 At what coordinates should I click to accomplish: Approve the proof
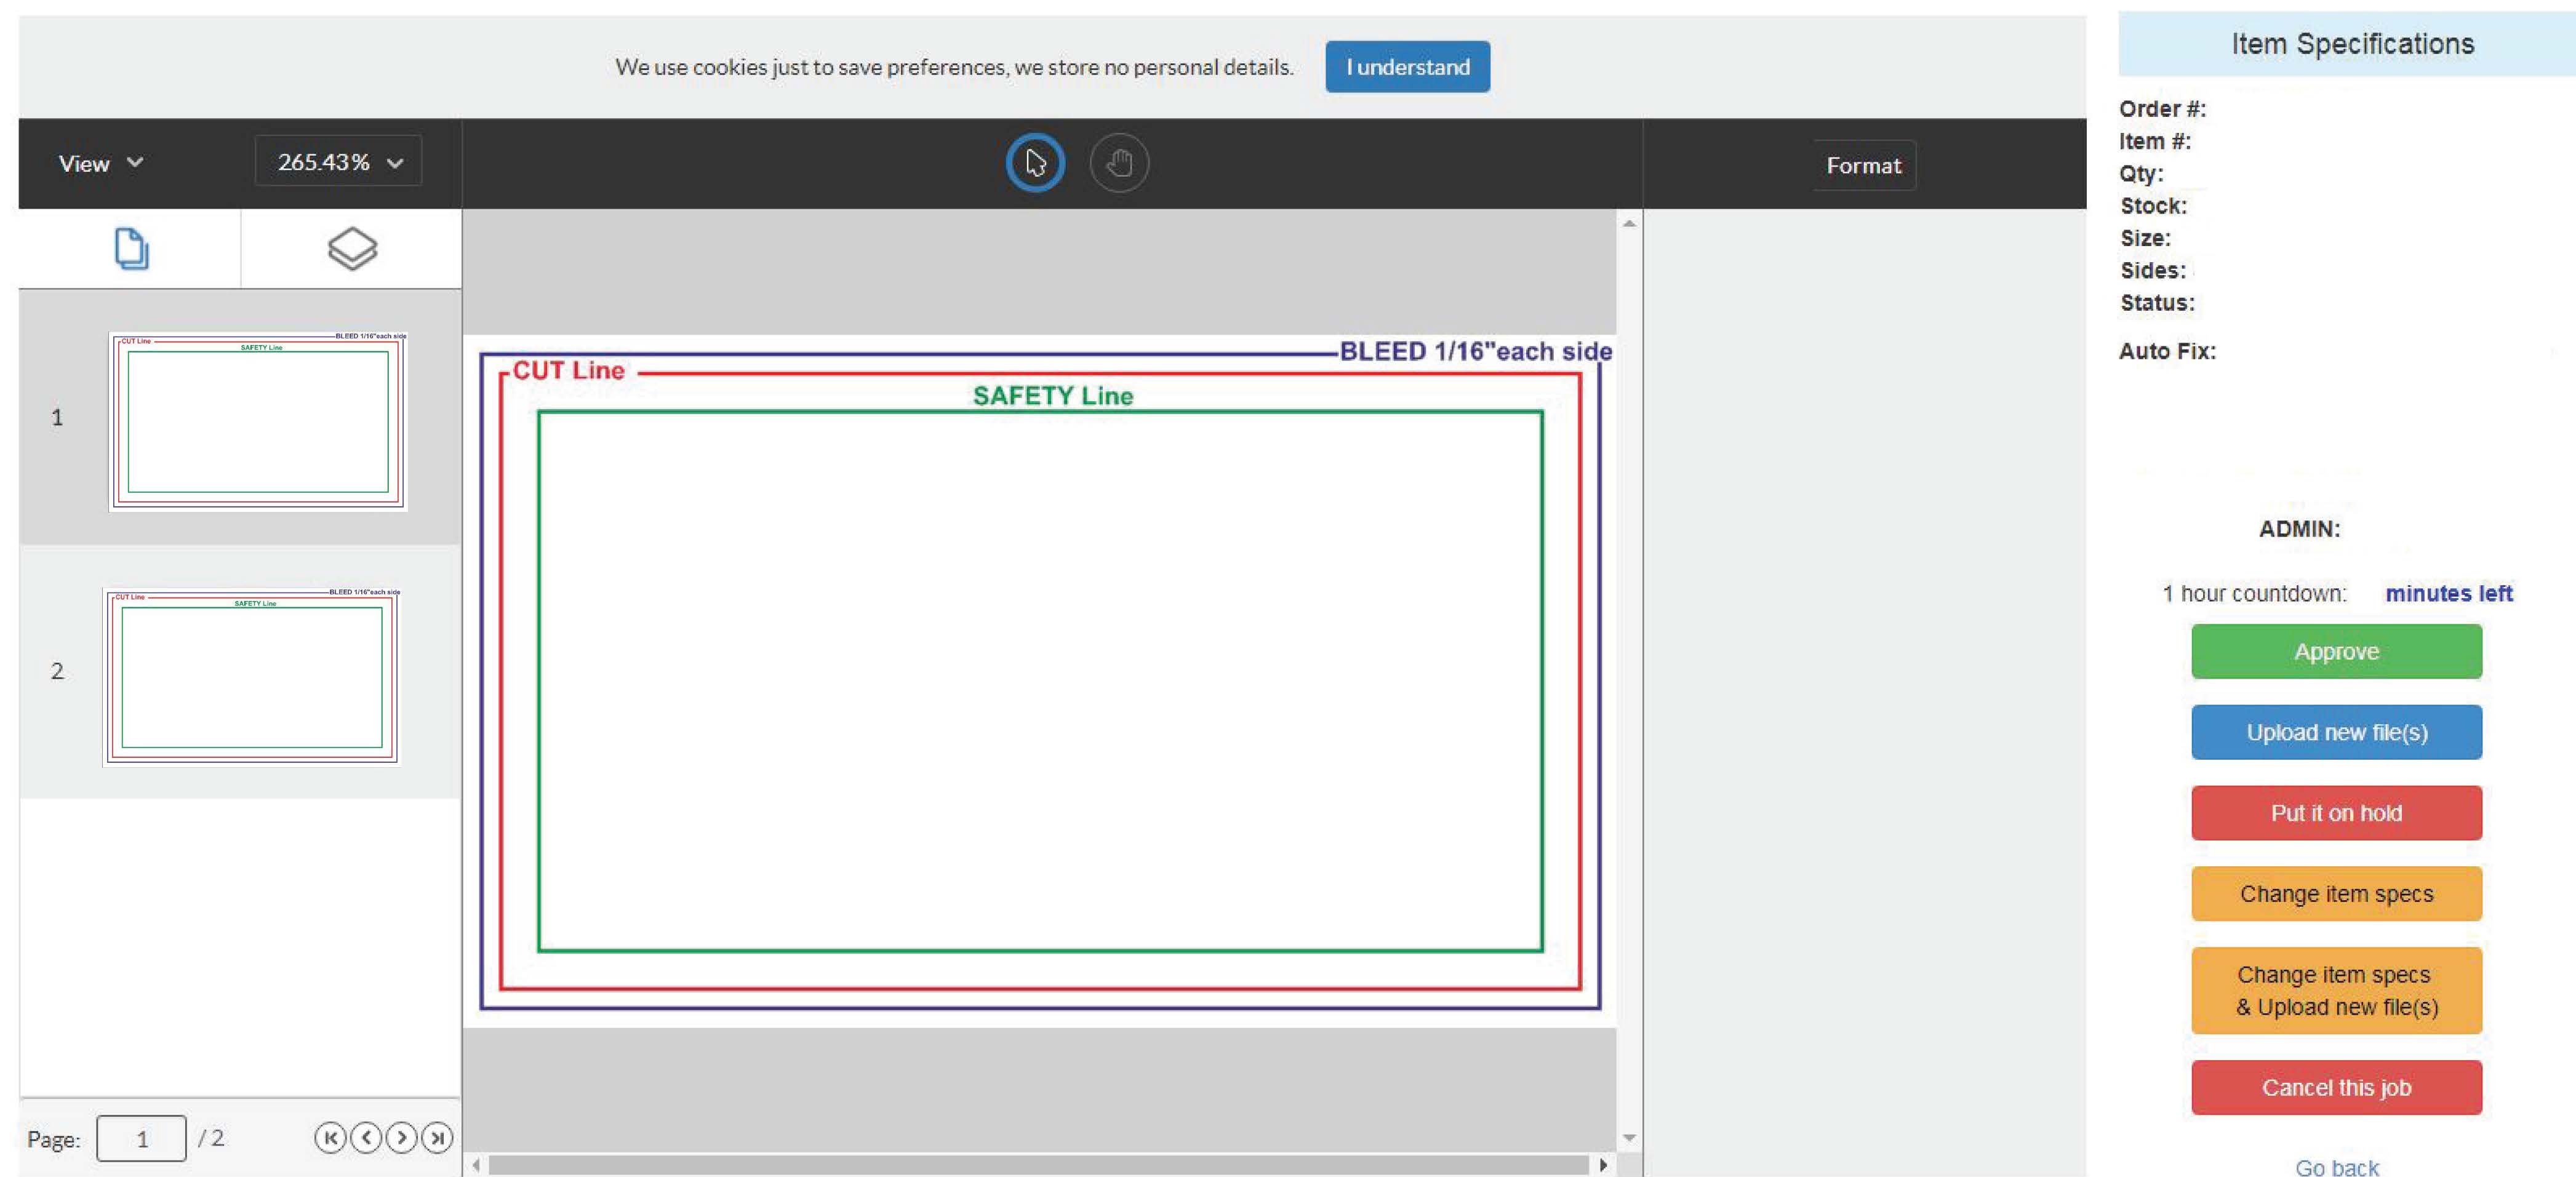(2336, 652)
